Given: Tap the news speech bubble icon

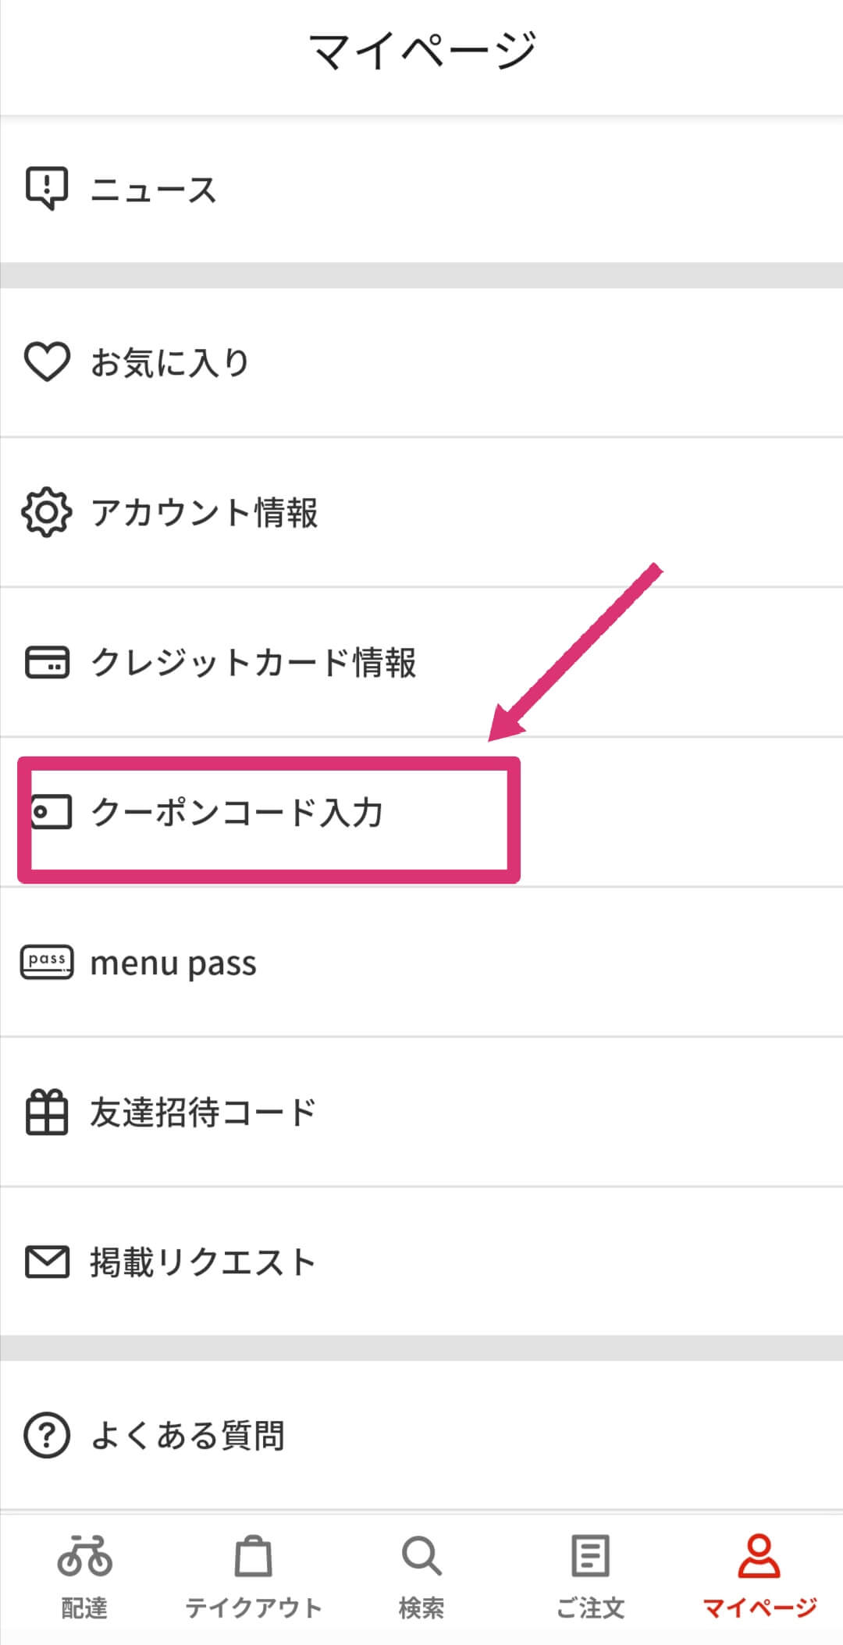Looking at the screenshot, I should pos(47,188).
